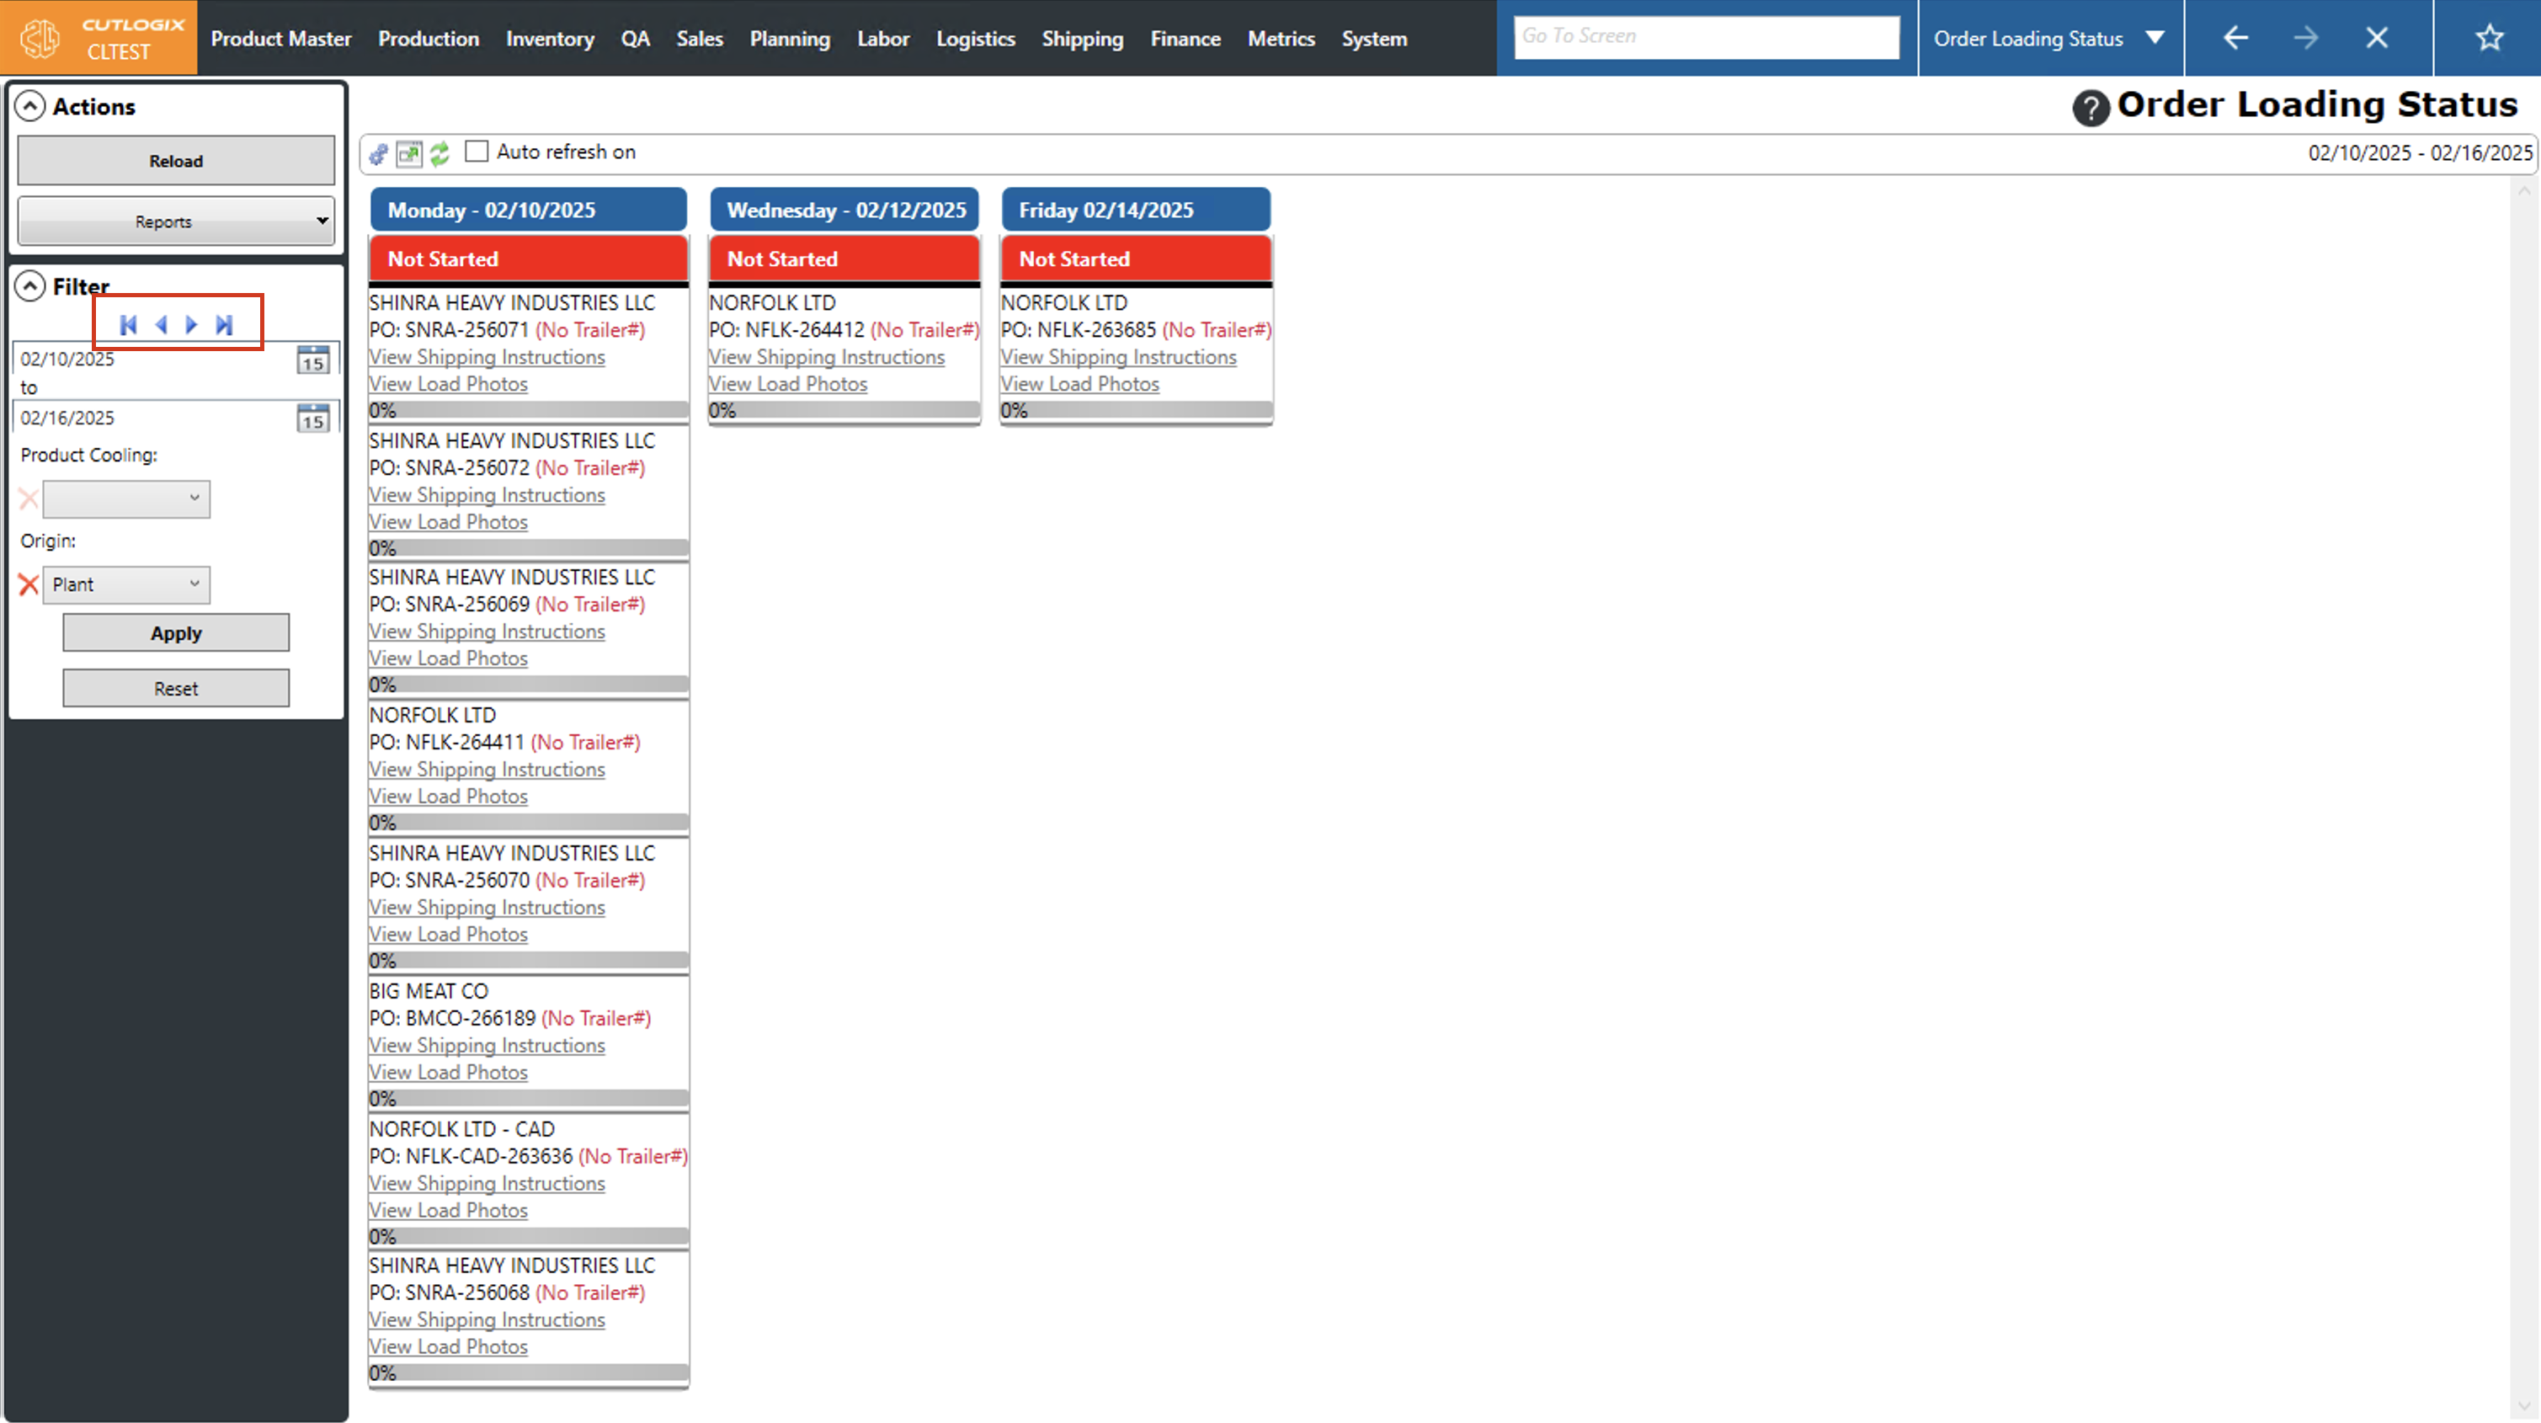Open the Order Loading Status help icon
This screenshot has width=2541, height=1423.
2091,108
